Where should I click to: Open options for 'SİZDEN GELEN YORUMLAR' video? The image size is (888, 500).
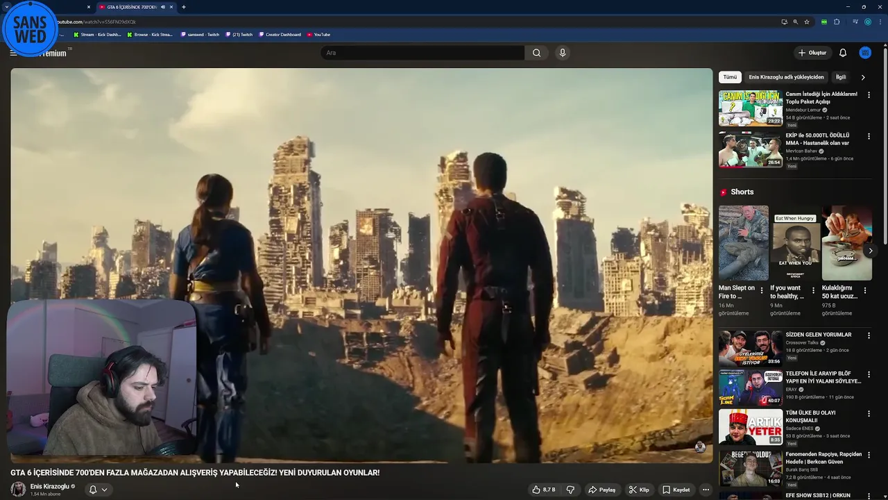click(x=869, y=335)
